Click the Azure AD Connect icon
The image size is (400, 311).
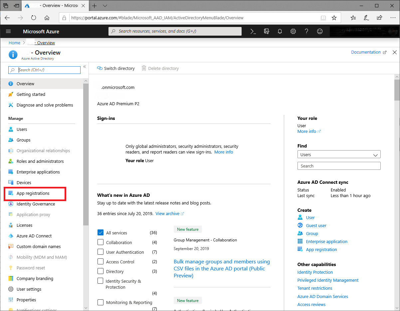coord(11,236)
